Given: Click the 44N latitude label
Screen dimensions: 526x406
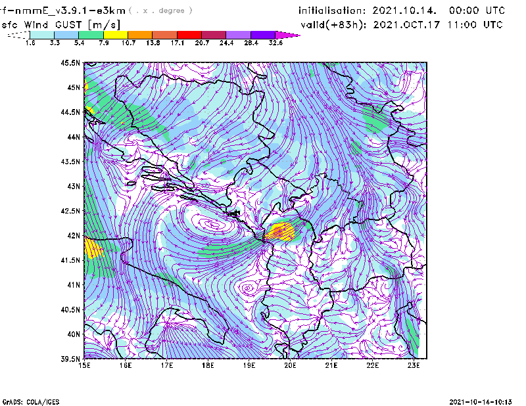Looking at the screenshot, I should pyautogui.click(x=74, y=137).
